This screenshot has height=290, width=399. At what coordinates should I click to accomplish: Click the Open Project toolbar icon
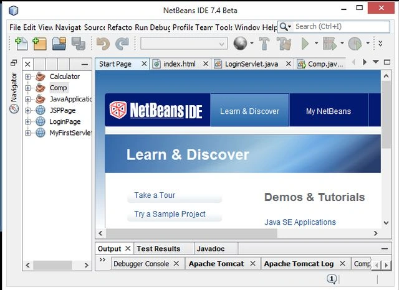[59, 44]
